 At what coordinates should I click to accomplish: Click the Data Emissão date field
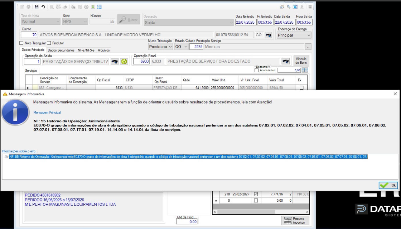pos(245,22)
